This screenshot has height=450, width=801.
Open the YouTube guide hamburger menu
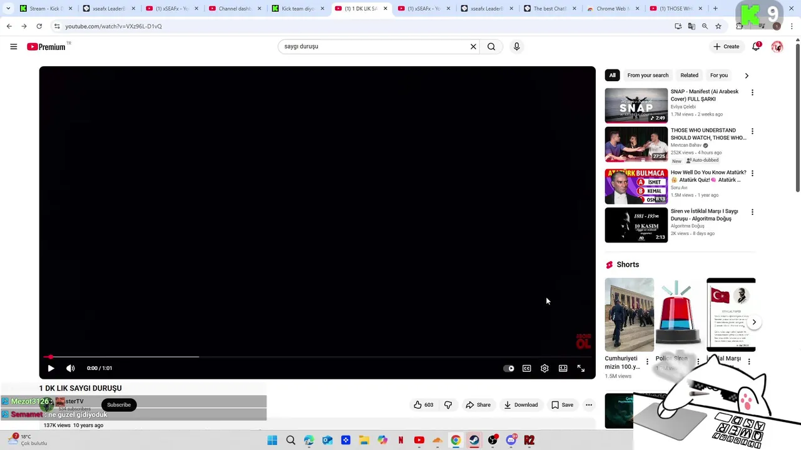(x=13, y=46)
